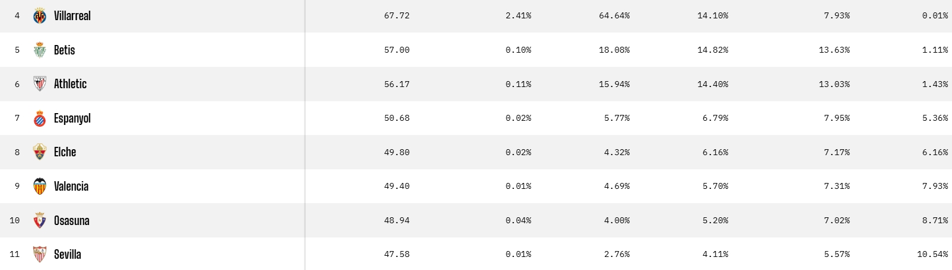Click the Villarreal club crest icon
This screenshot has width=952, height=270.
tap(40, 16)
